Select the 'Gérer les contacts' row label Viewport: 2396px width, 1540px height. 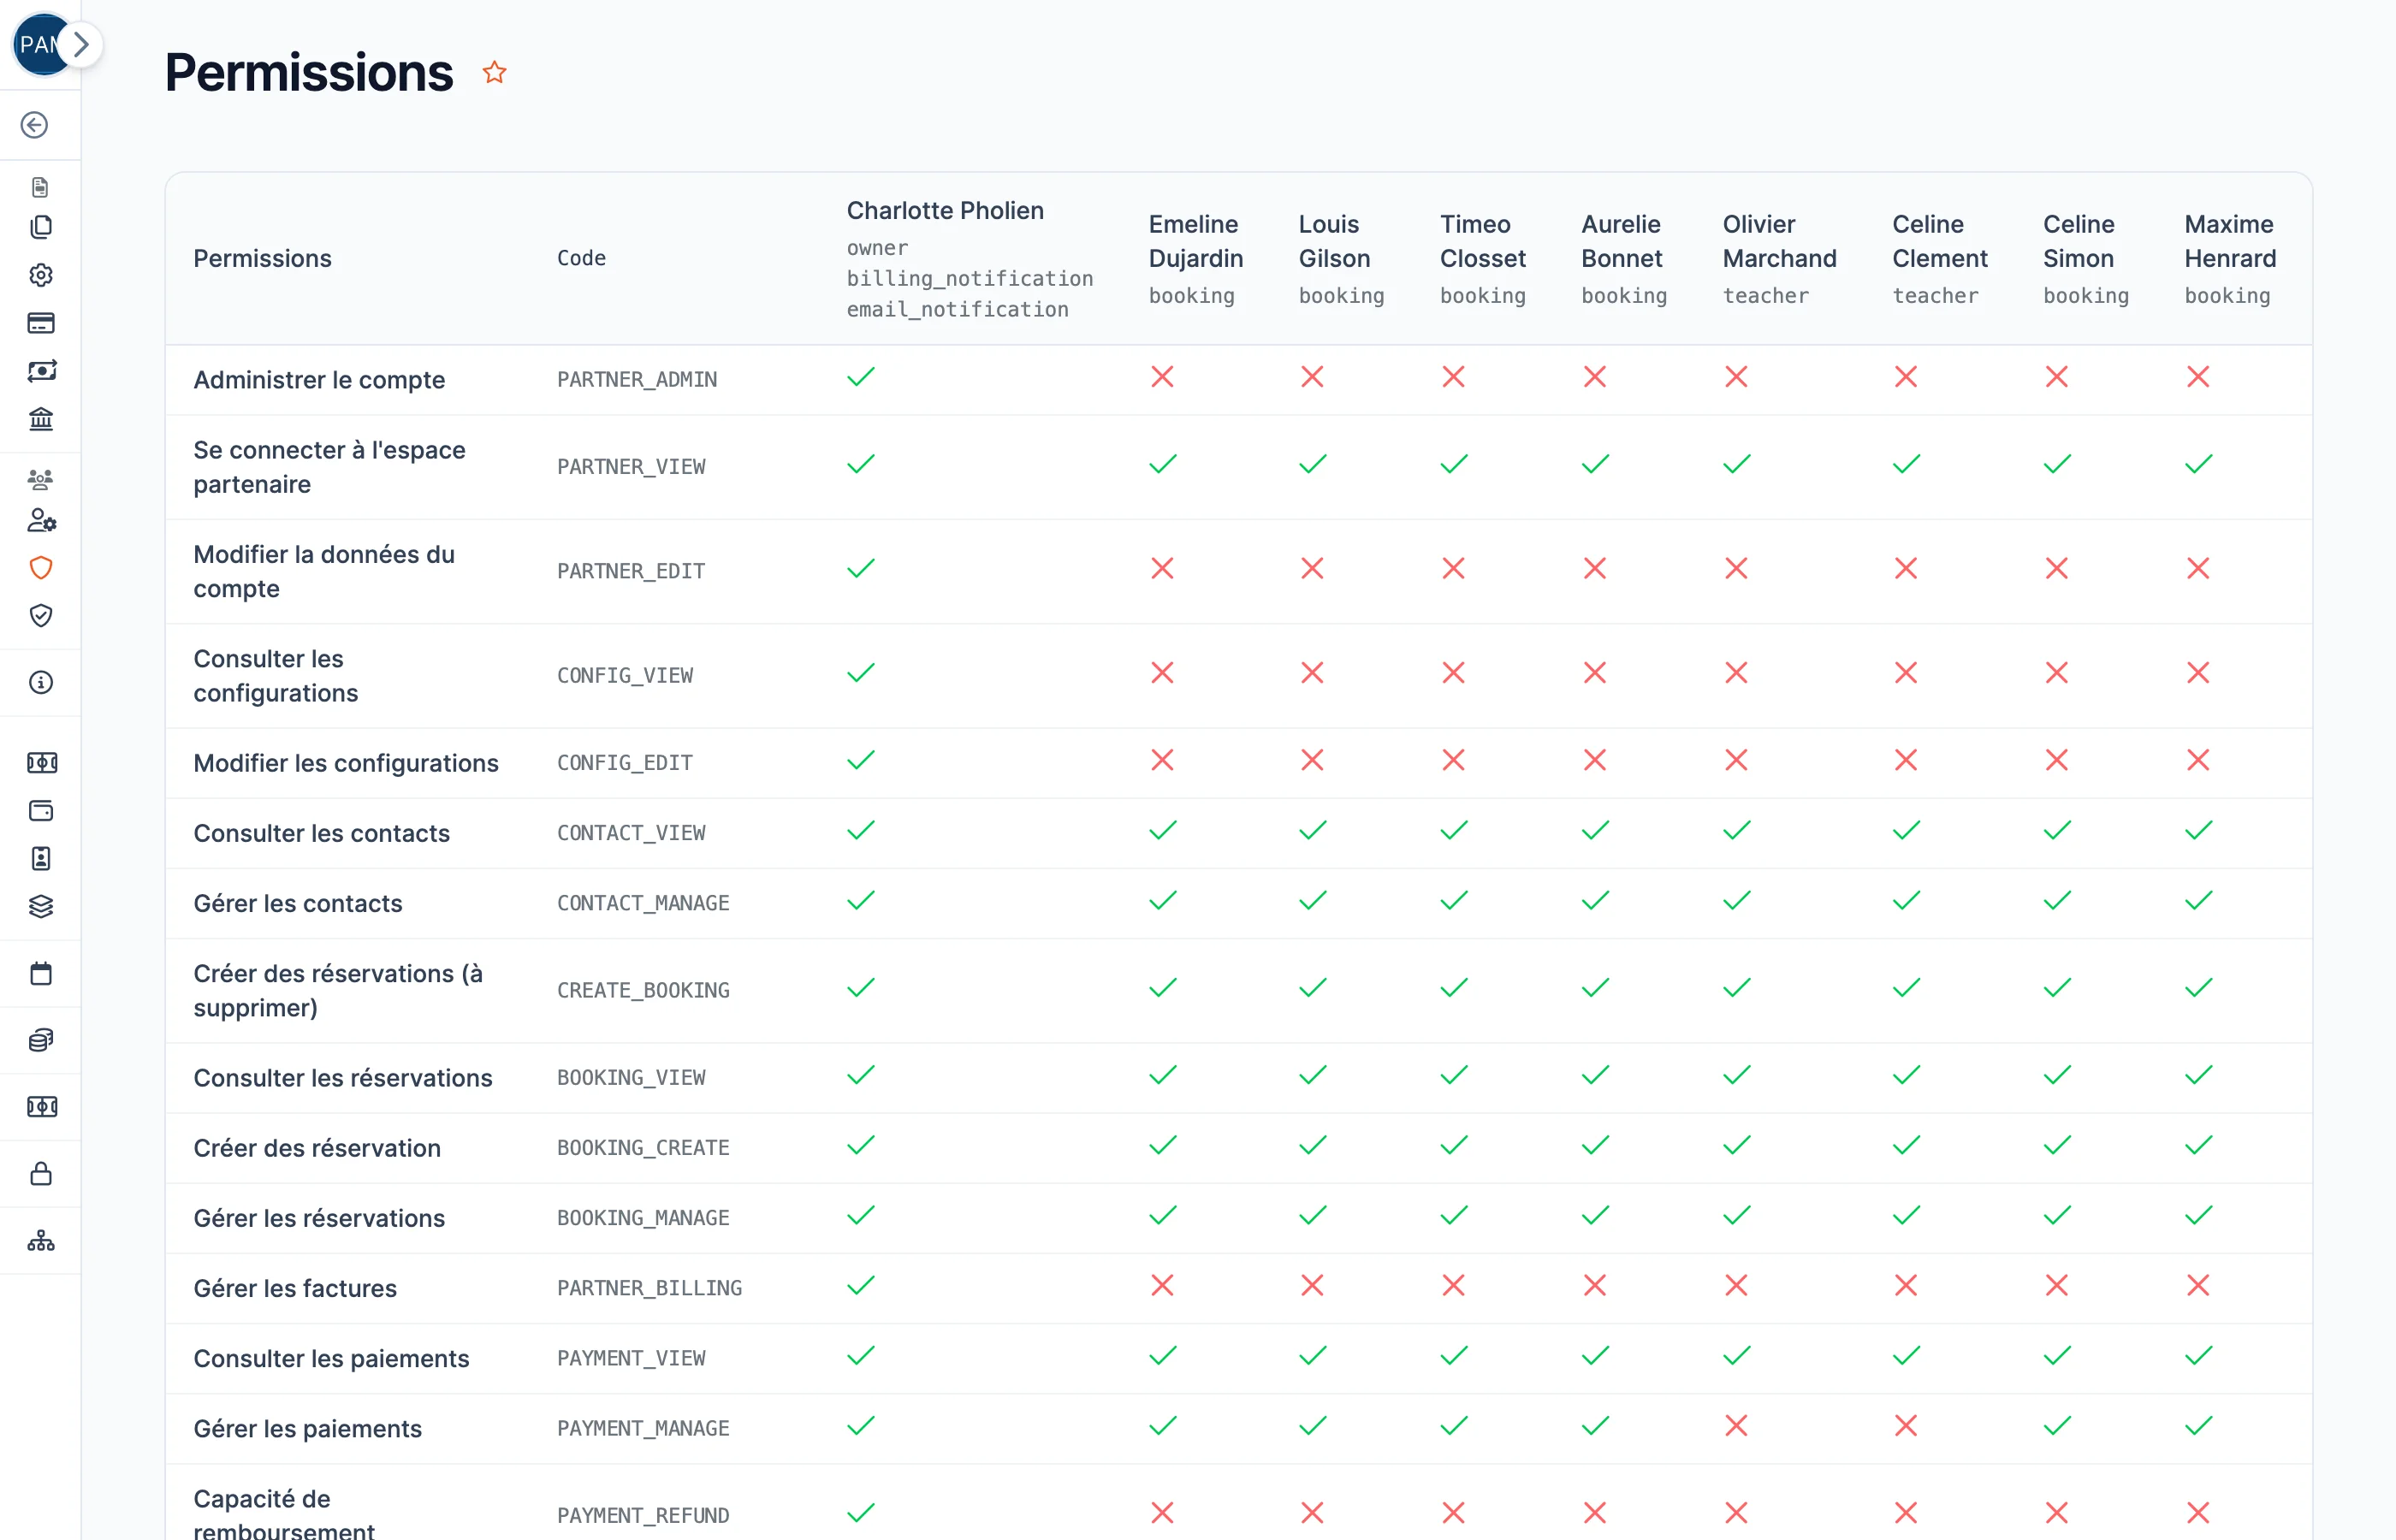point(298,903)
